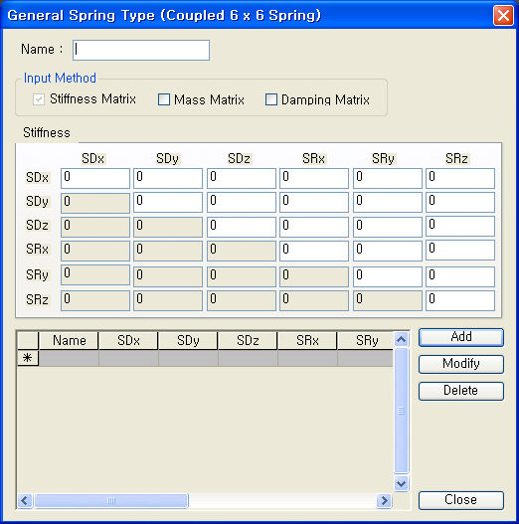The height and width of the screenshot is (524, 519).
Task: Click the SRx row, SRz column stiffness field
Action: coord(460,250)
